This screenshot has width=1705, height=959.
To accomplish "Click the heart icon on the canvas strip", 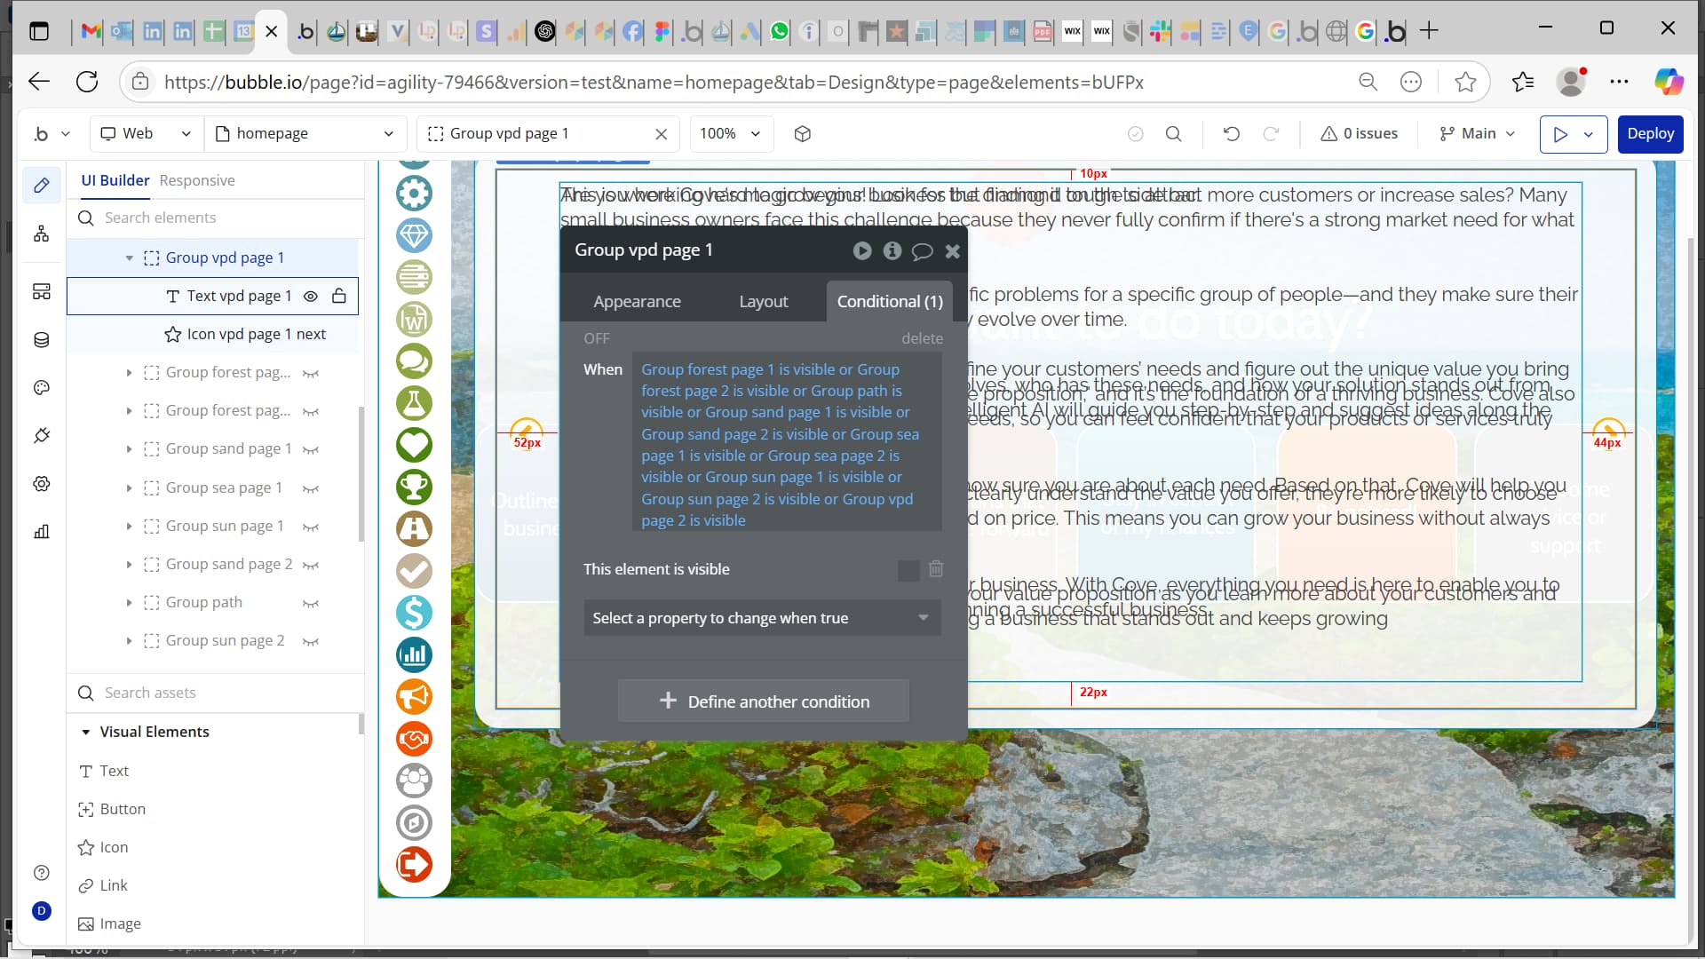I will click(414, 445).
